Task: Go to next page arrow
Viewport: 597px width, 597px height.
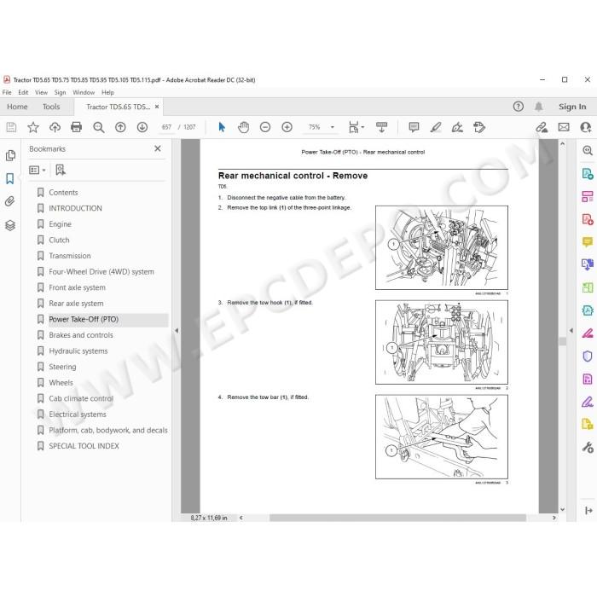Action: pyautogui.click(x=142, y=127)
